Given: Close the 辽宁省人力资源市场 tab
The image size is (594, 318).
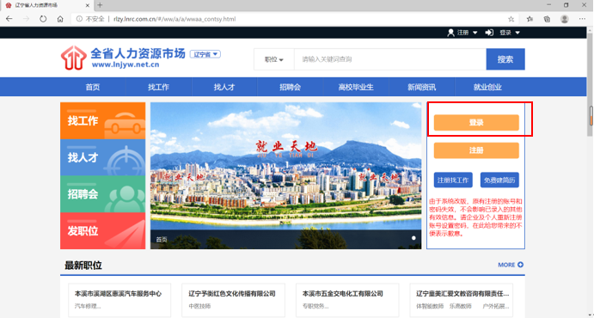Looking at the screenshot, I should point(88,5).
